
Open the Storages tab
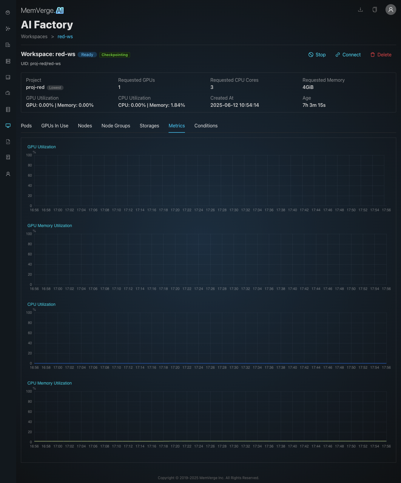[x=149, y=126]
